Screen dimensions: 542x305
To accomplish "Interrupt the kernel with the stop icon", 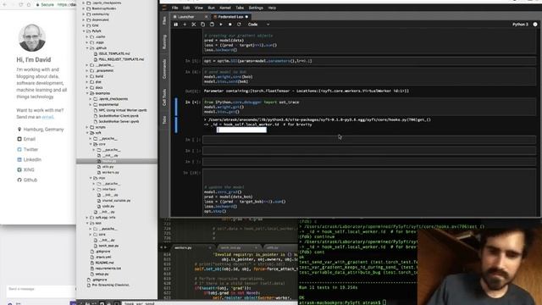I will click(230, 25).
